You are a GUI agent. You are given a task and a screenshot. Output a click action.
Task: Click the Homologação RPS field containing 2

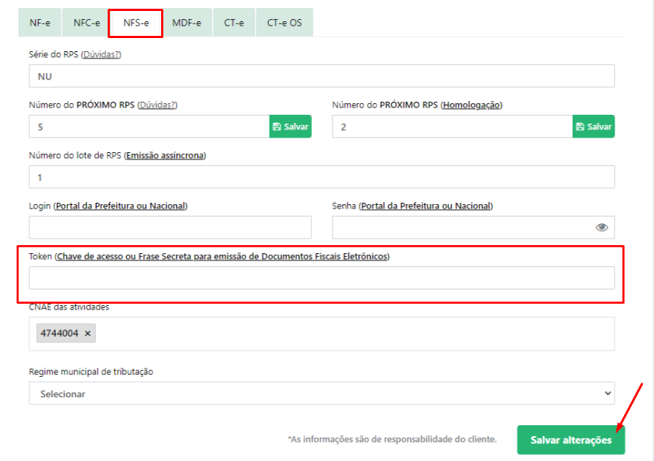(x=452, y=127)
